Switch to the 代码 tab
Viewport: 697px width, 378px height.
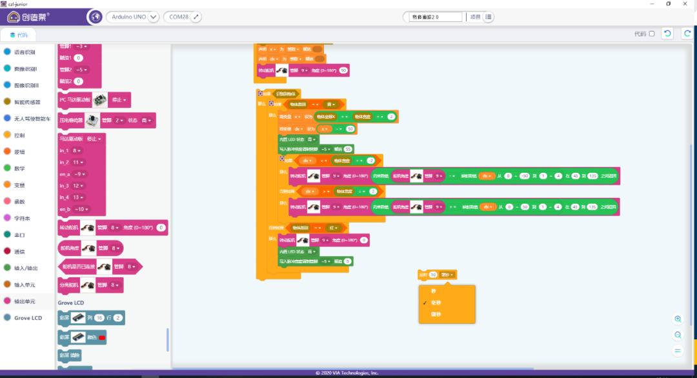coord(19,35)
